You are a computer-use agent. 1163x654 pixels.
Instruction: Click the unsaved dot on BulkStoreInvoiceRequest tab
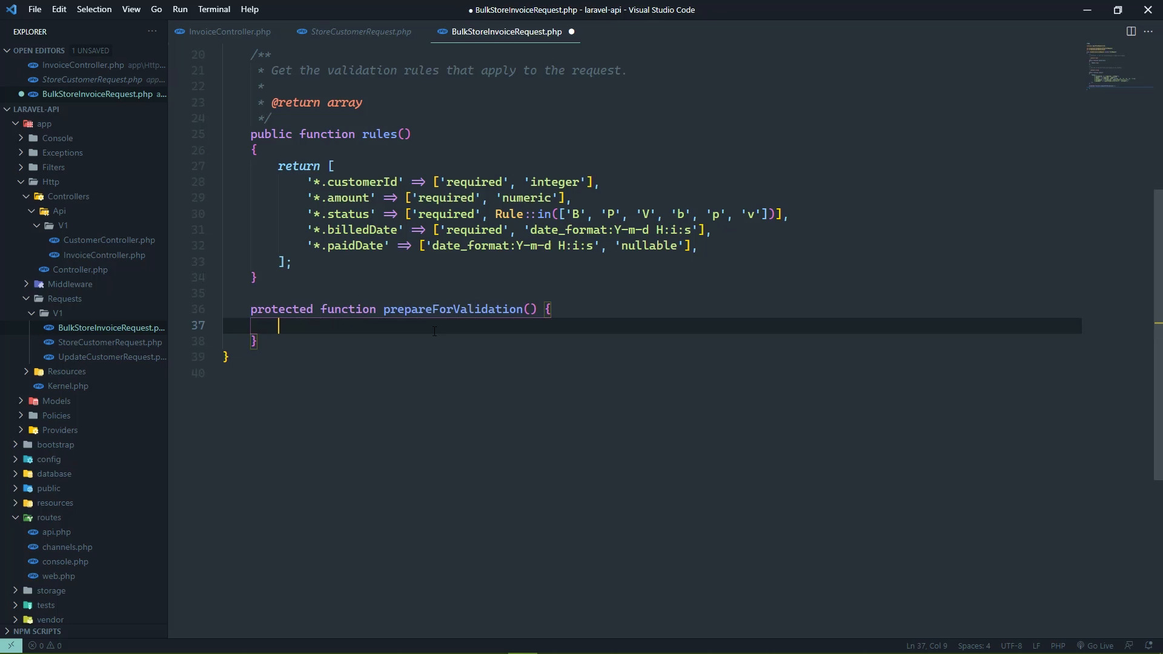tap(571, 31)
